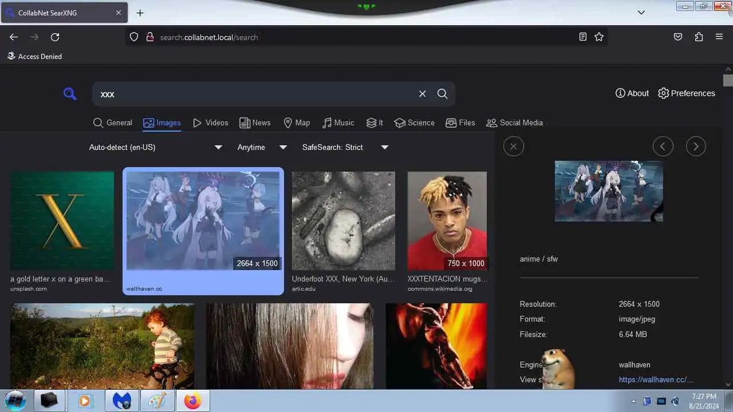Click the wallhaven.co source label
Image resolution: width=733 pixels, height=412 pixels.
tap(144, 289)
